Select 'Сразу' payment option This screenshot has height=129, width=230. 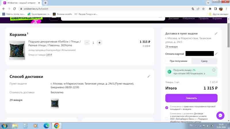click(204, 61)
